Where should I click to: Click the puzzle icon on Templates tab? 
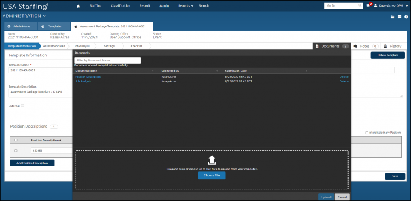tap(43, 26)
